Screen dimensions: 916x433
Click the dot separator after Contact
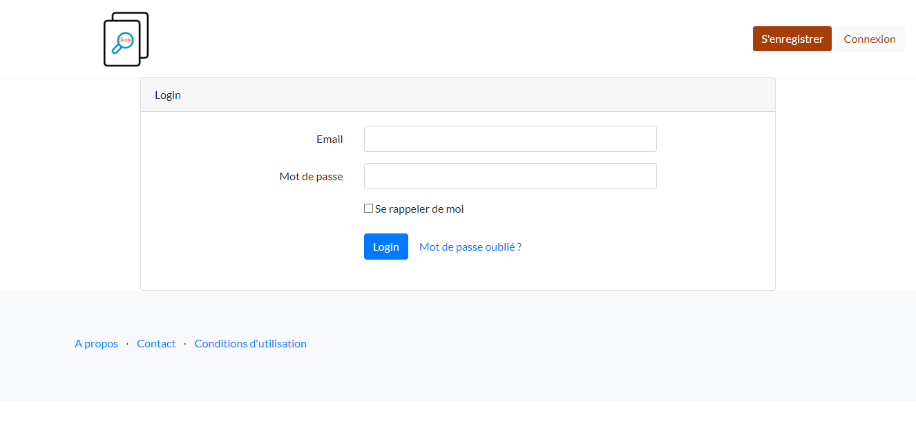point(185,344)
